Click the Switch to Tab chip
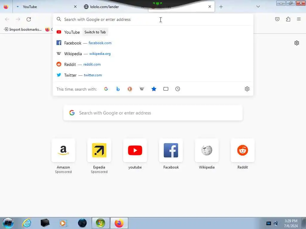The image size is (306, 229). 95,32
